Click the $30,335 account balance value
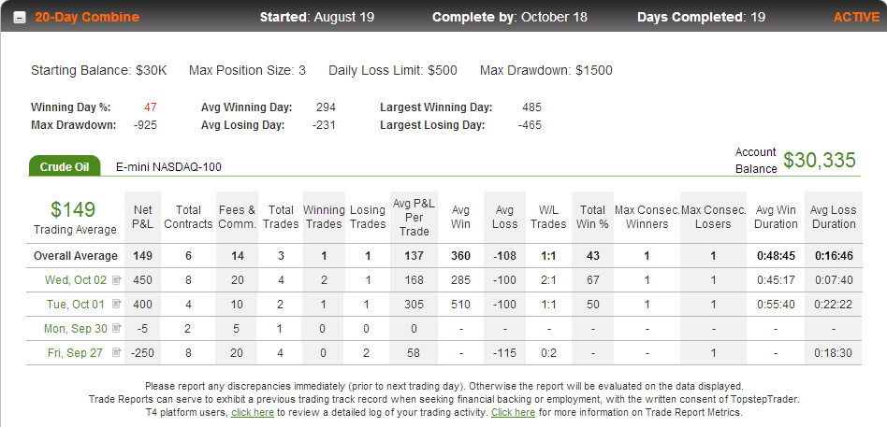The image size is (887, 427). tap(819, 161)
